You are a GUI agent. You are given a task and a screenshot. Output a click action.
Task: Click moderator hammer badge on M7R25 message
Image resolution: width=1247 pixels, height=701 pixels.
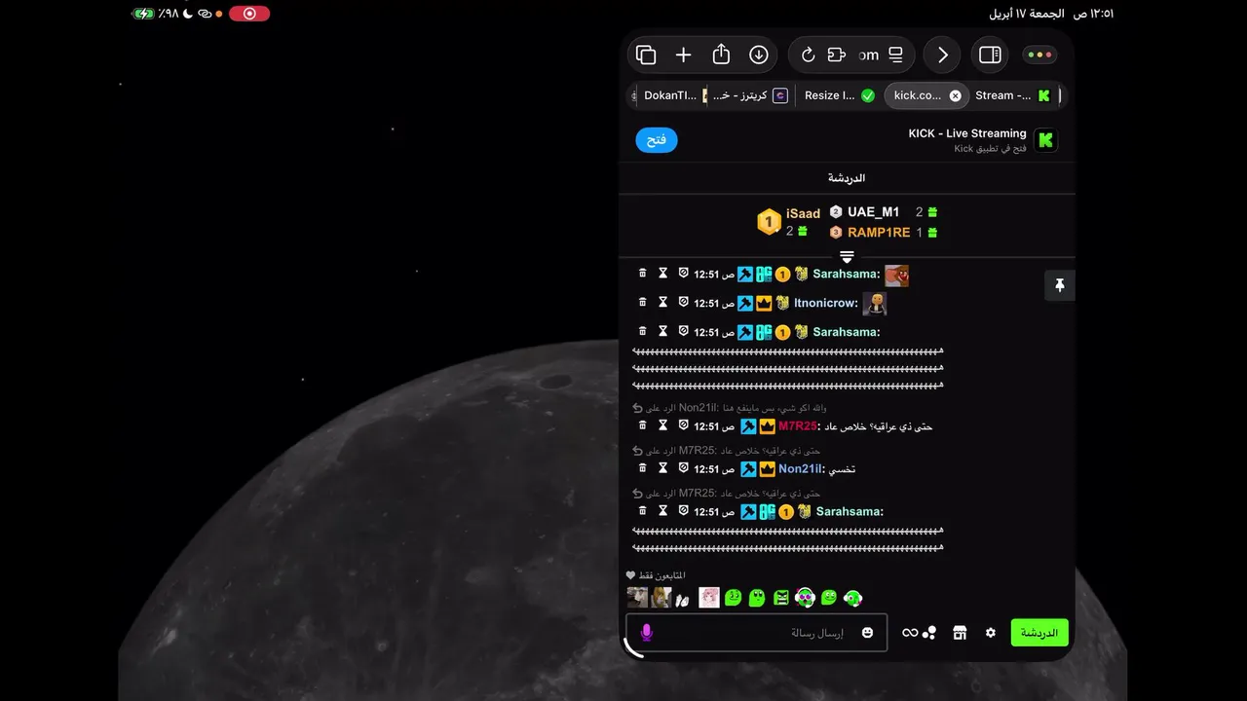[748, 426]
